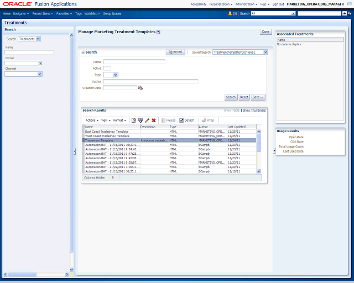
Task: Click the Duplicate template icon in results toolbar
Action: pyautogui.click(x=140, y=120)
